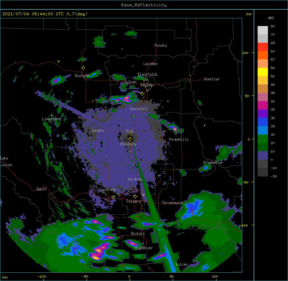Click the Base_Reflectivity title text

point(144,5)
